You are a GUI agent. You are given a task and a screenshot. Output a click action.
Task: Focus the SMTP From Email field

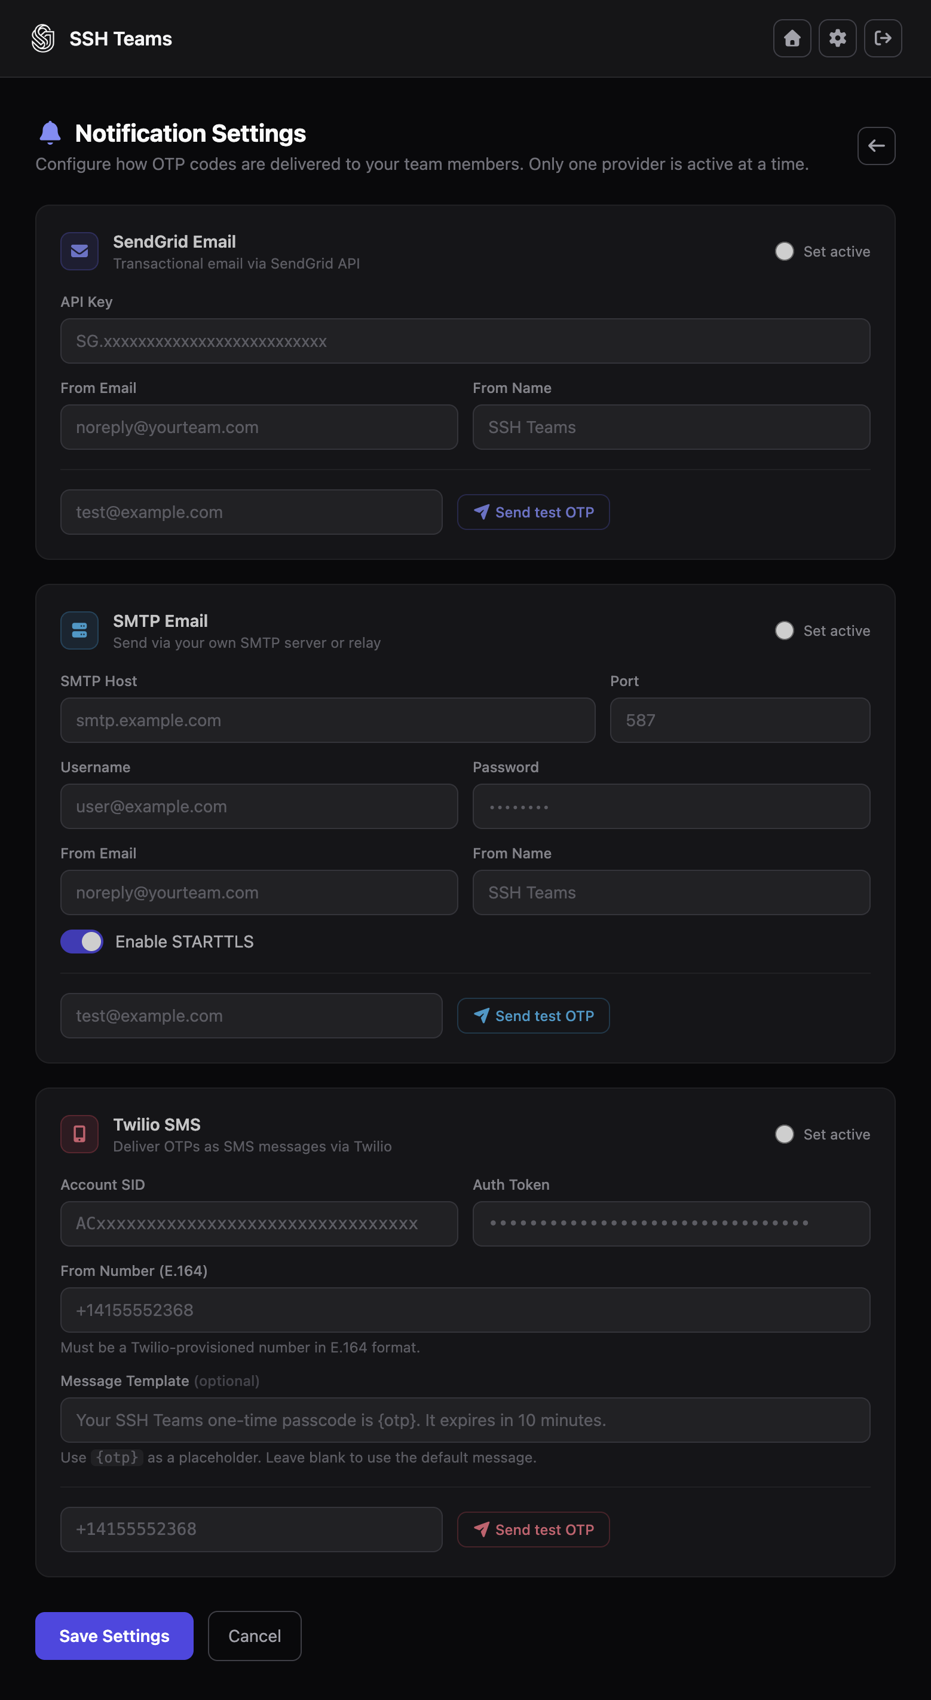[x=259, y=892]
